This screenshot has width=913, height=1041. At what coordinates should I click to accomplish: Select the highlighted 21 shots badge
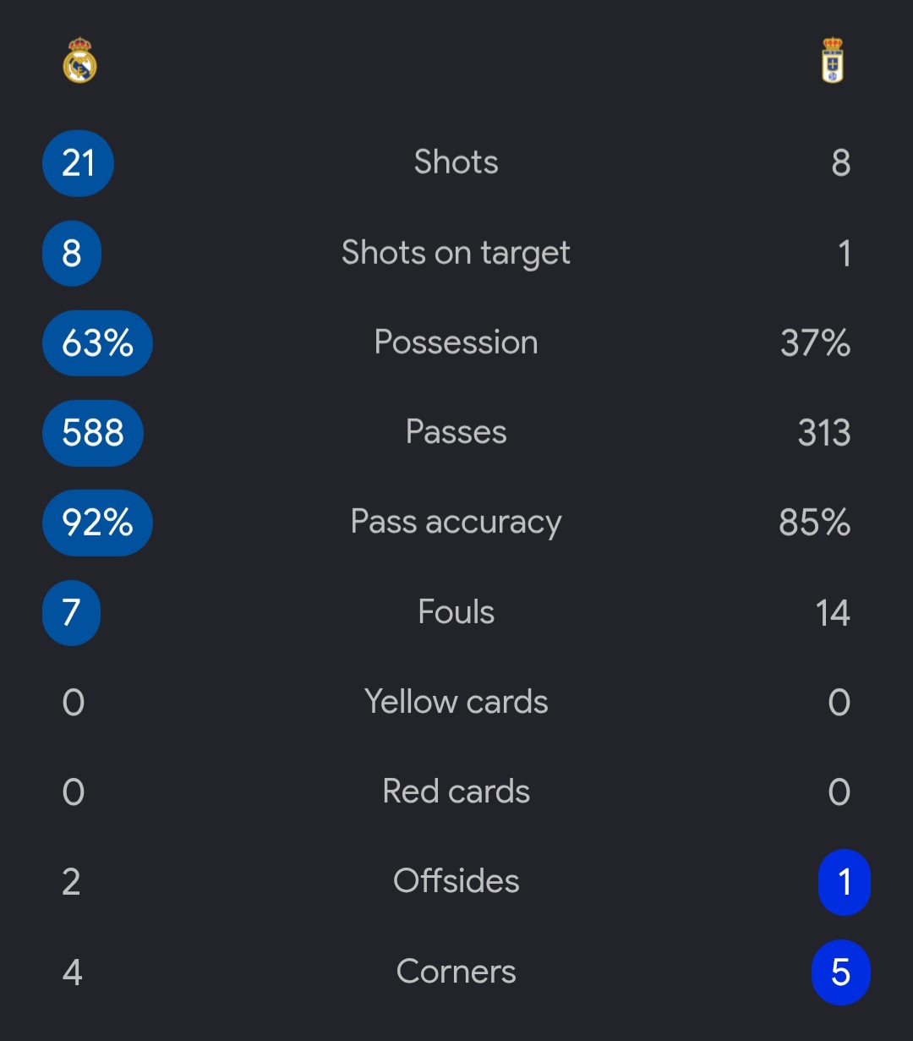(x=78, y=163)
